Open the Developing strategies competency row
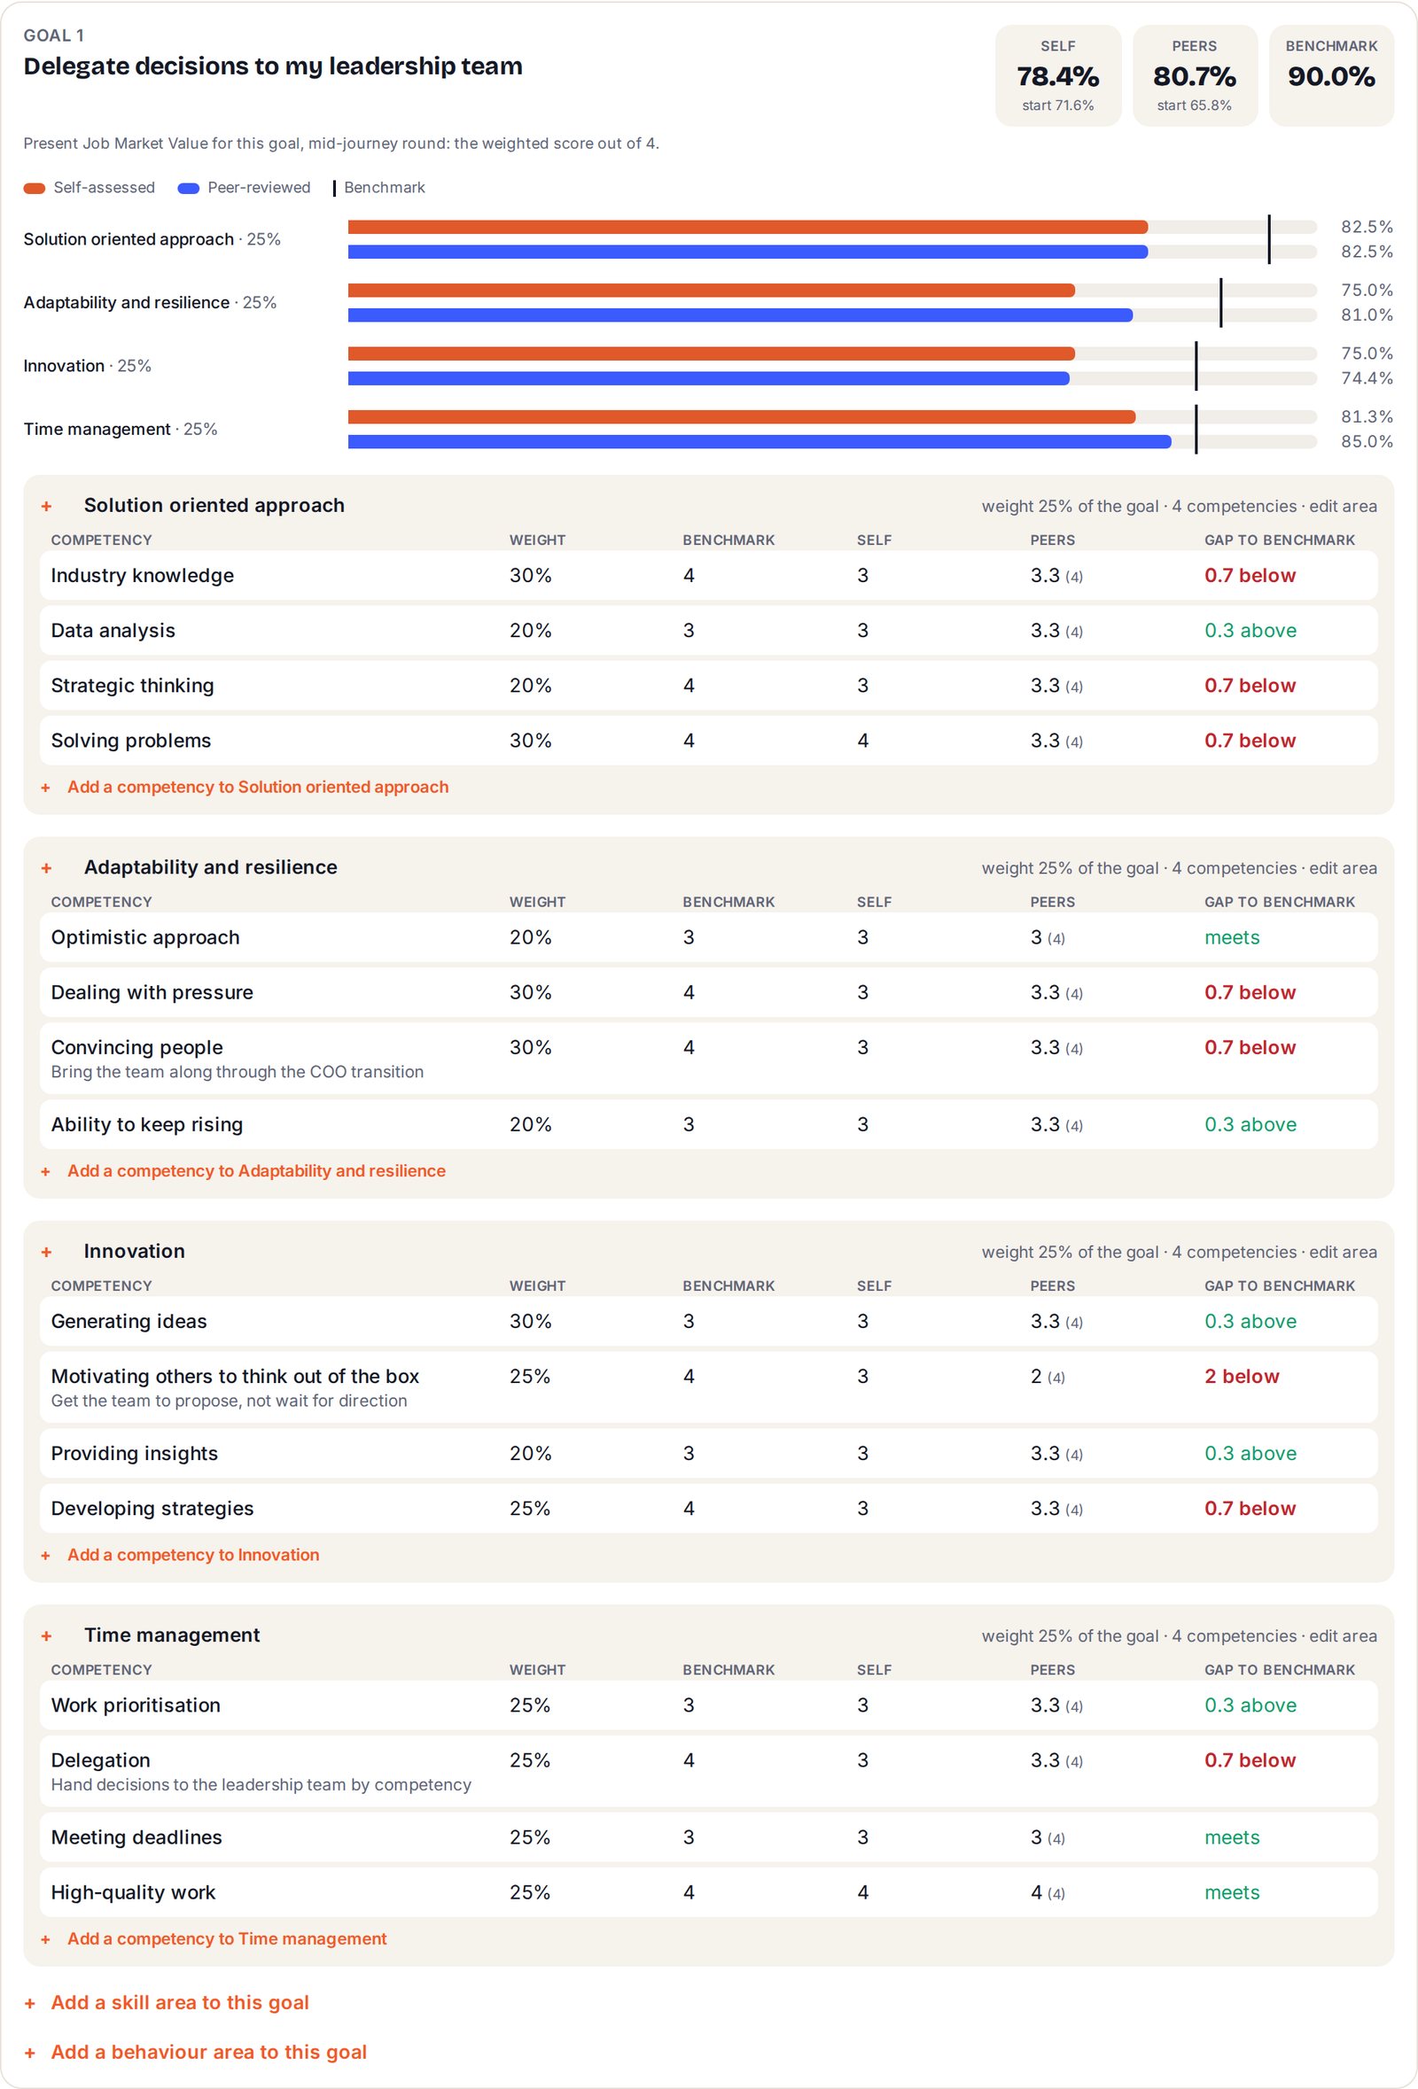The width and height of the screenshot is (1418, 2089). [708, 1508]
